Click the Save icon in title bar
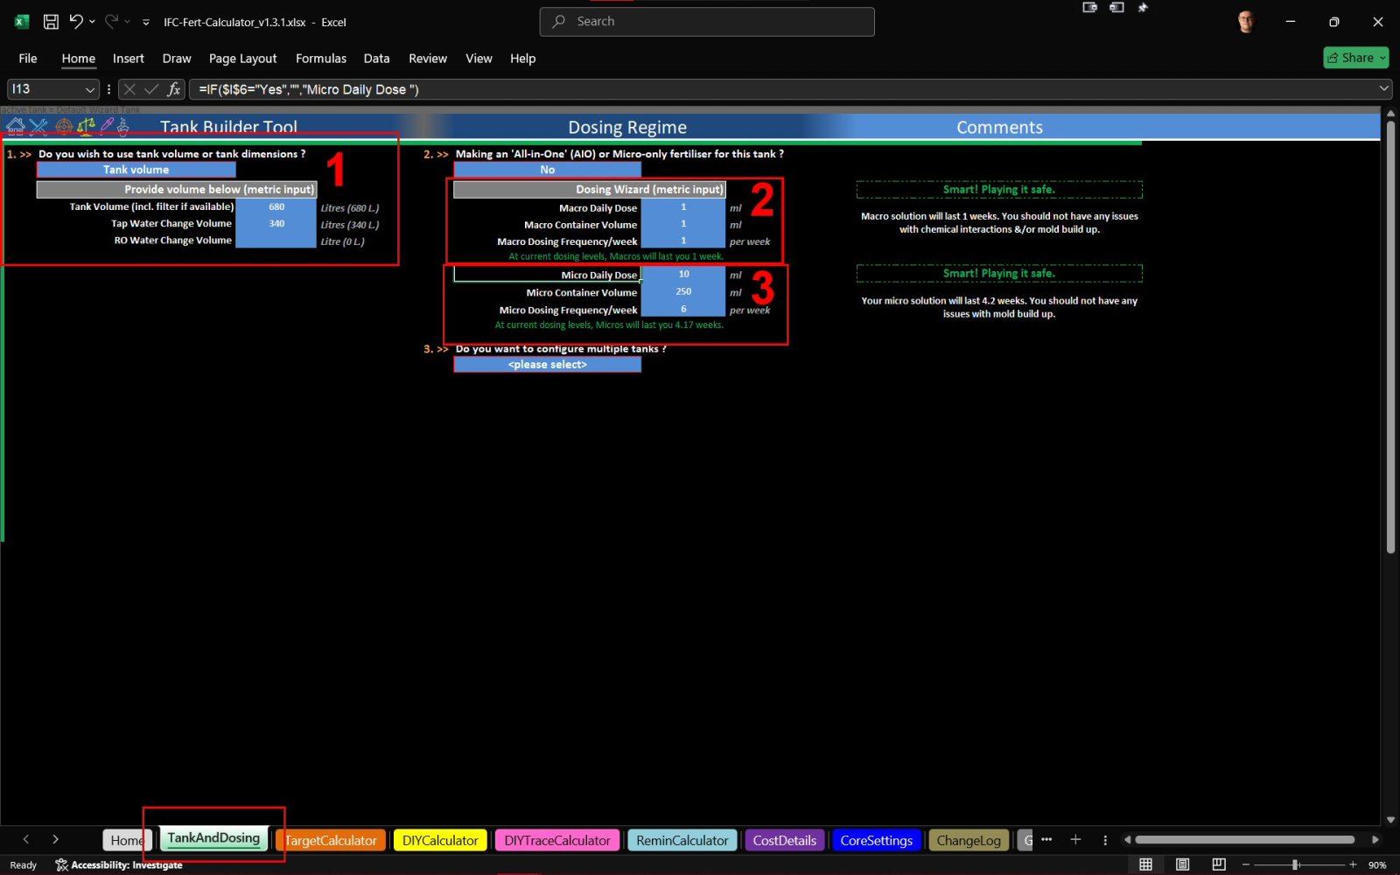 51,22
